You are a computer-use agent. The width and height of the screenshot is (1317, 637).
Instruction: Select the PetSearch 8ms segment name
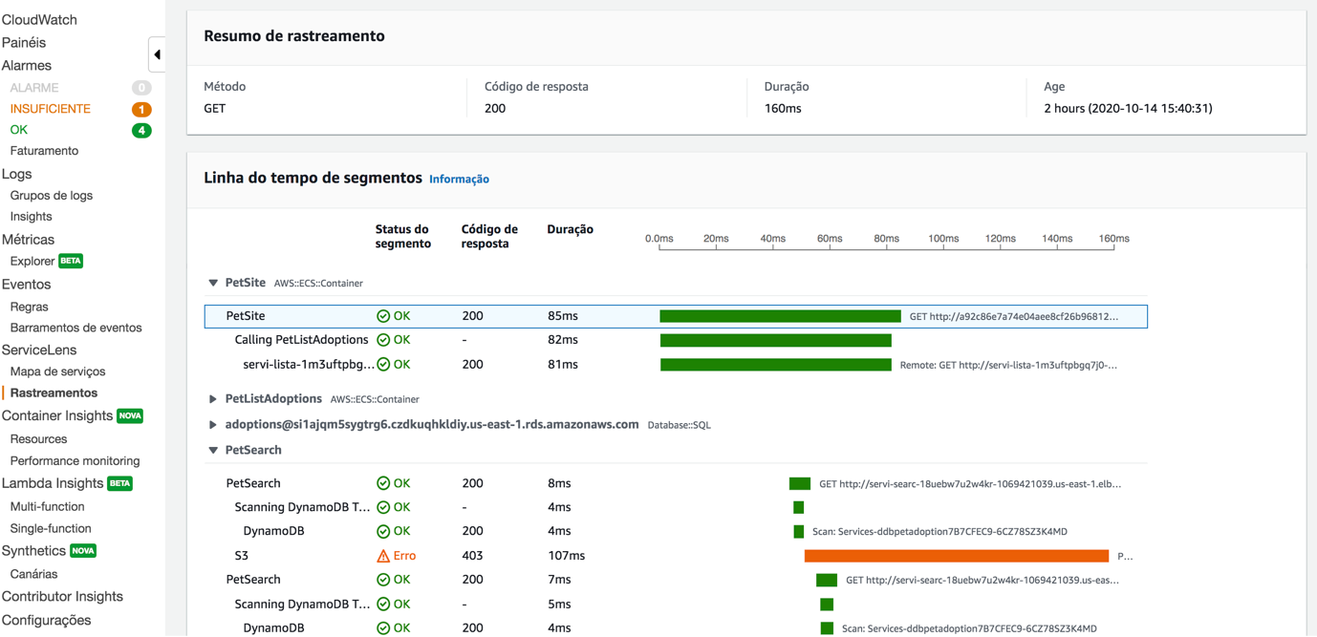point(253,483)
